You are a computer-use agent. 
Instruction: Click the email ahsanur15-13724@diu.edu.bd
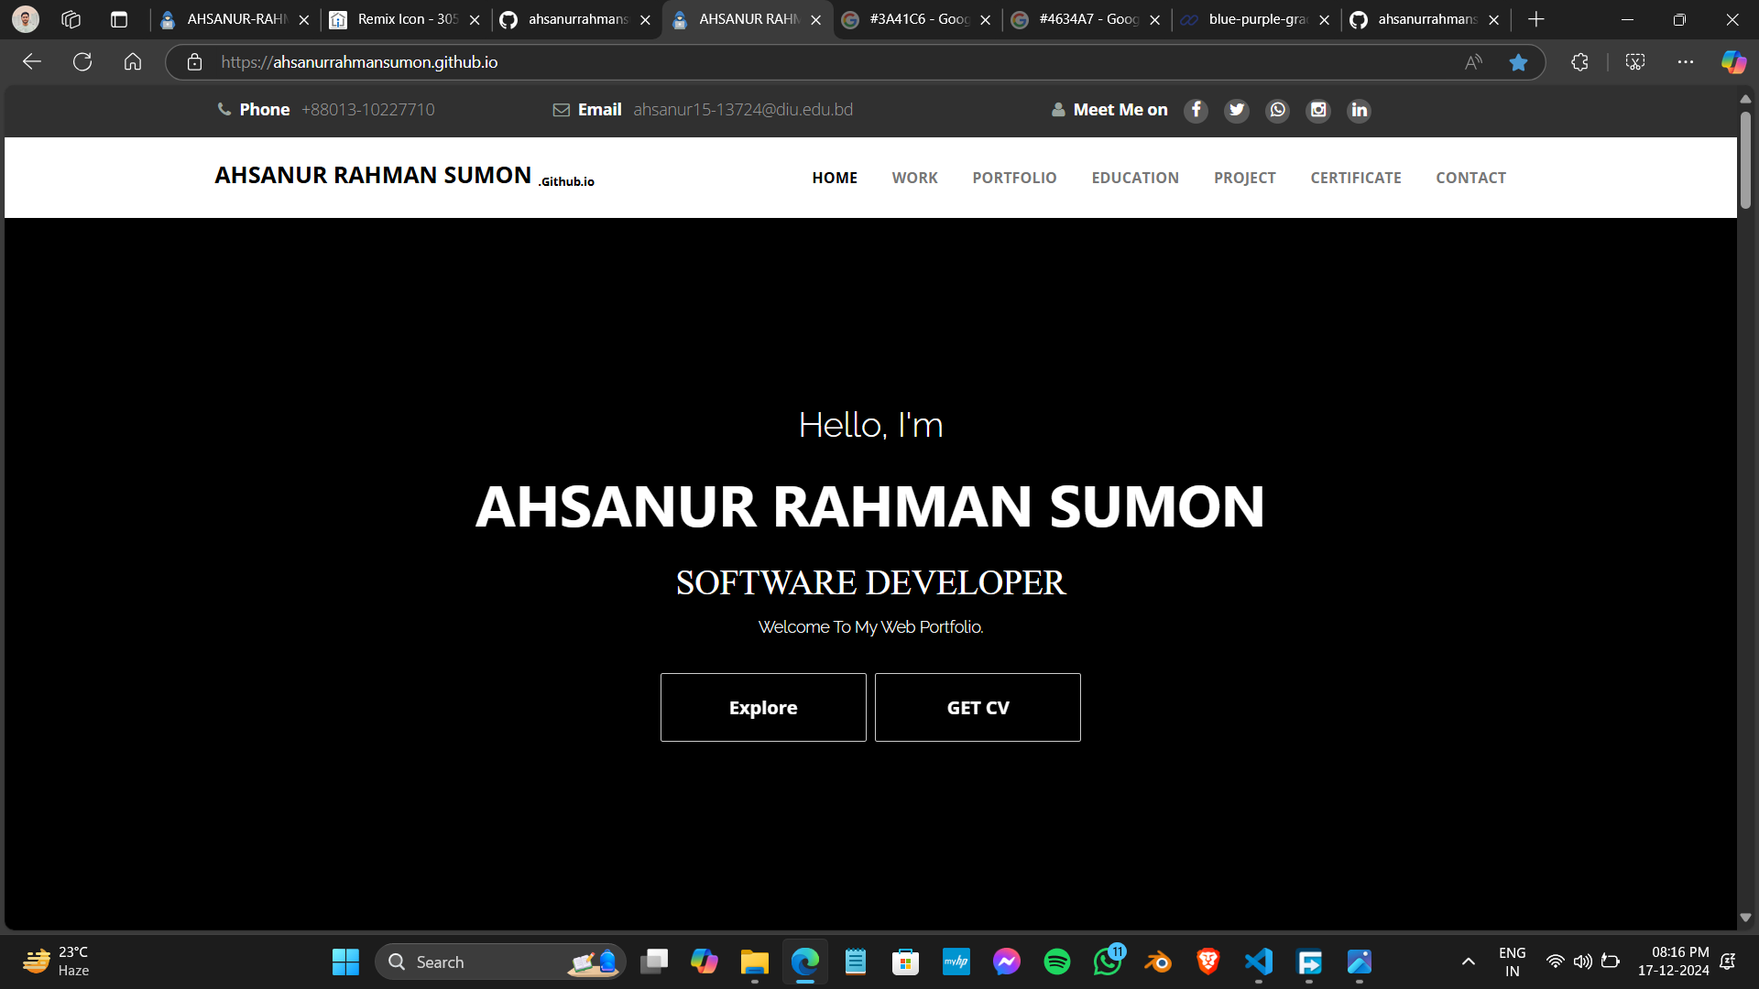tap(743, 110)
